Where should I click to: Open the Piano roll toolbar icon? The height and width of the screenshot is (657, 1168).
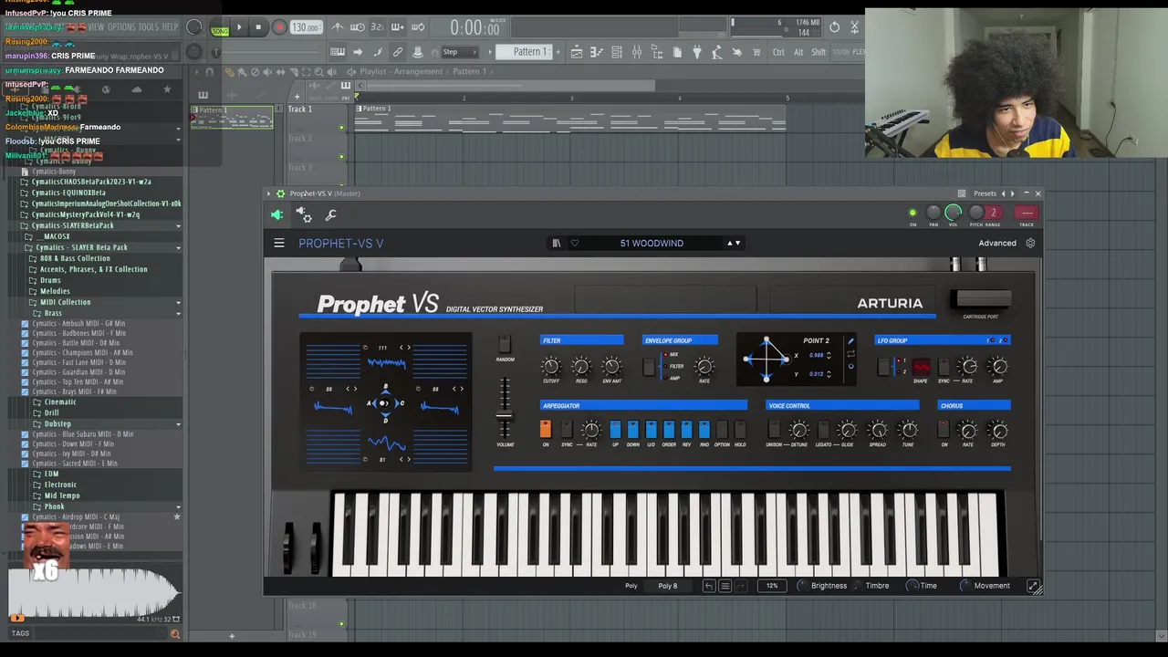(597, 52)
